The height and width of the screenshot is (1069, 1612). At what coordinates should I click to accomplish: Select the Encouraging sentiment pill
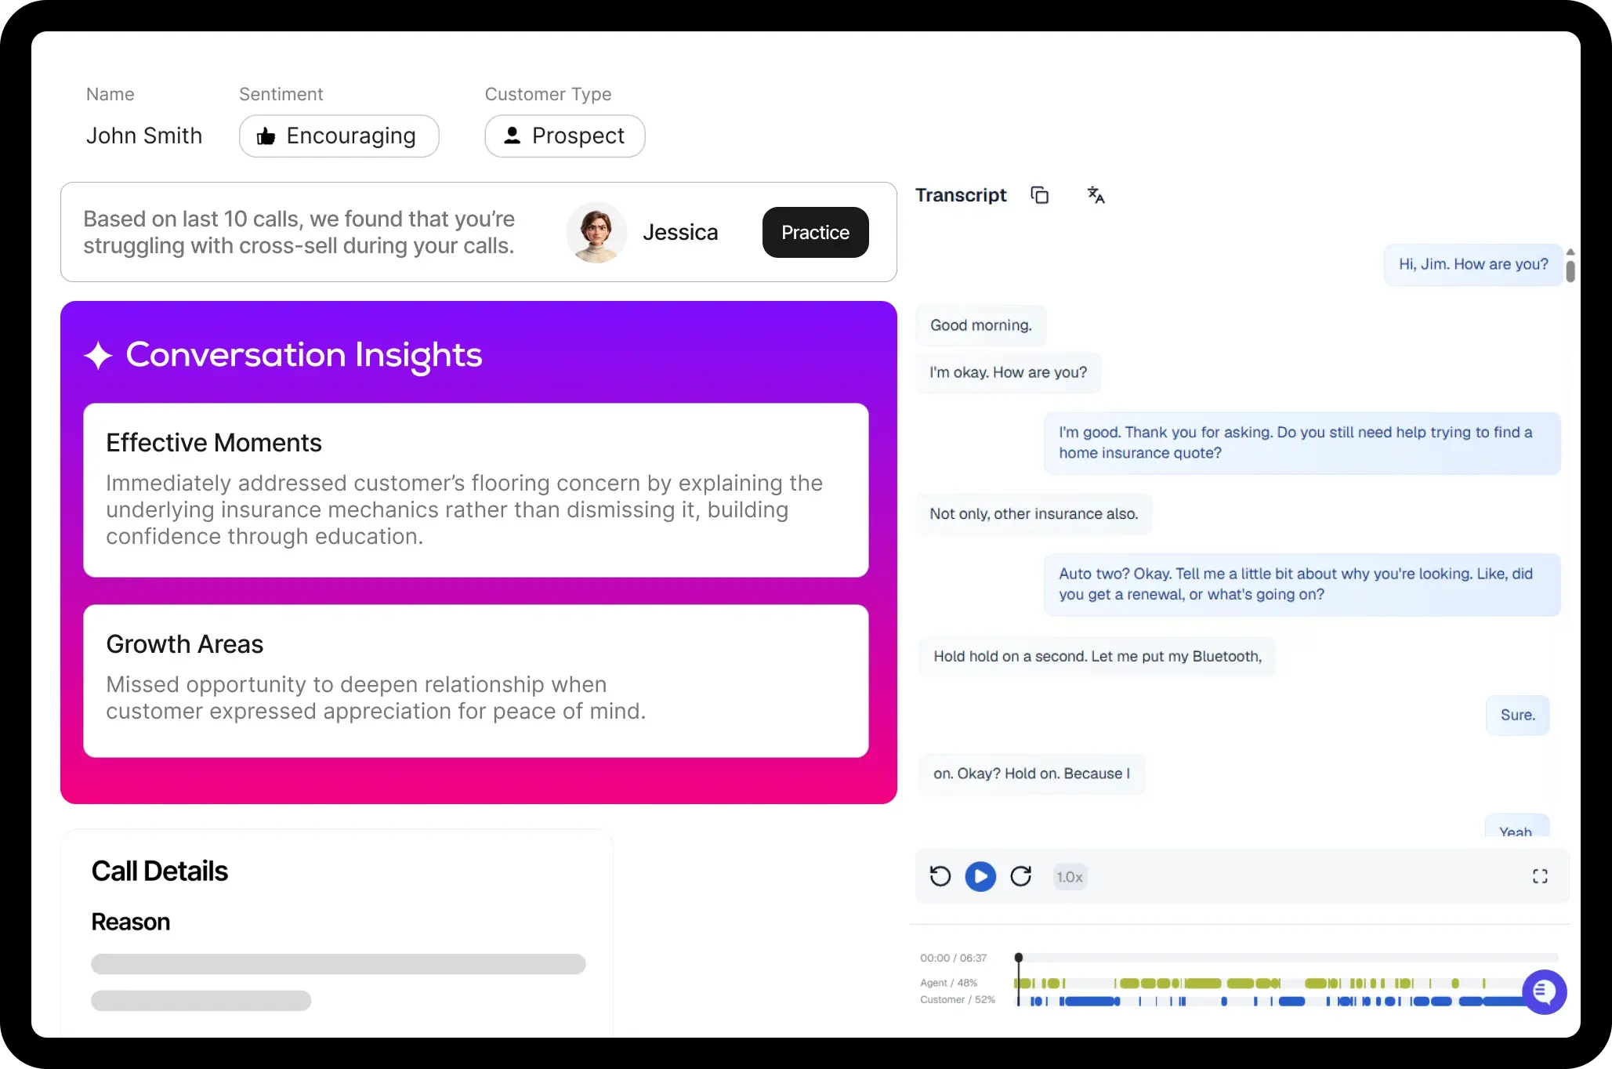click(x=339, y=136)
